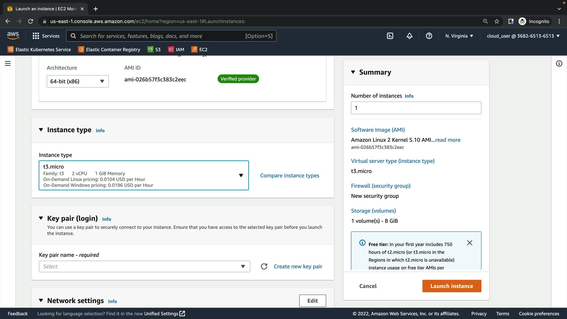
Task: Open the help question mark menu
Action: pos(429,36)
